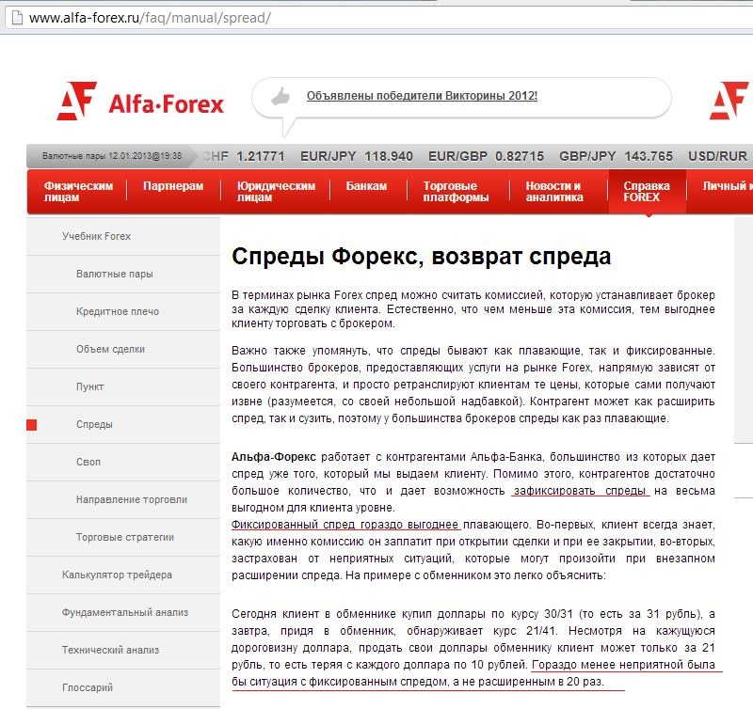Open Новости и аналитика menu
The image size is (753, 709).
[554, 192]
